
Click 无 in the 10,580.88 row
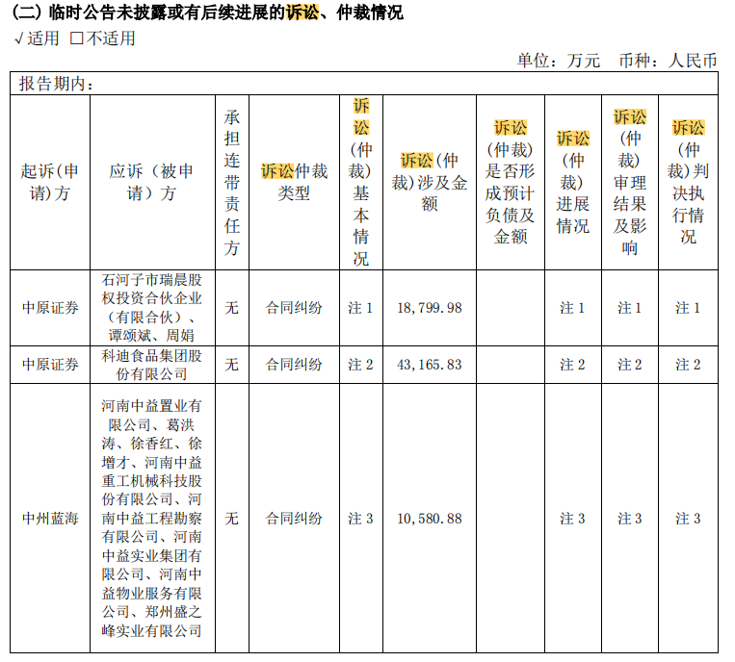232,519
